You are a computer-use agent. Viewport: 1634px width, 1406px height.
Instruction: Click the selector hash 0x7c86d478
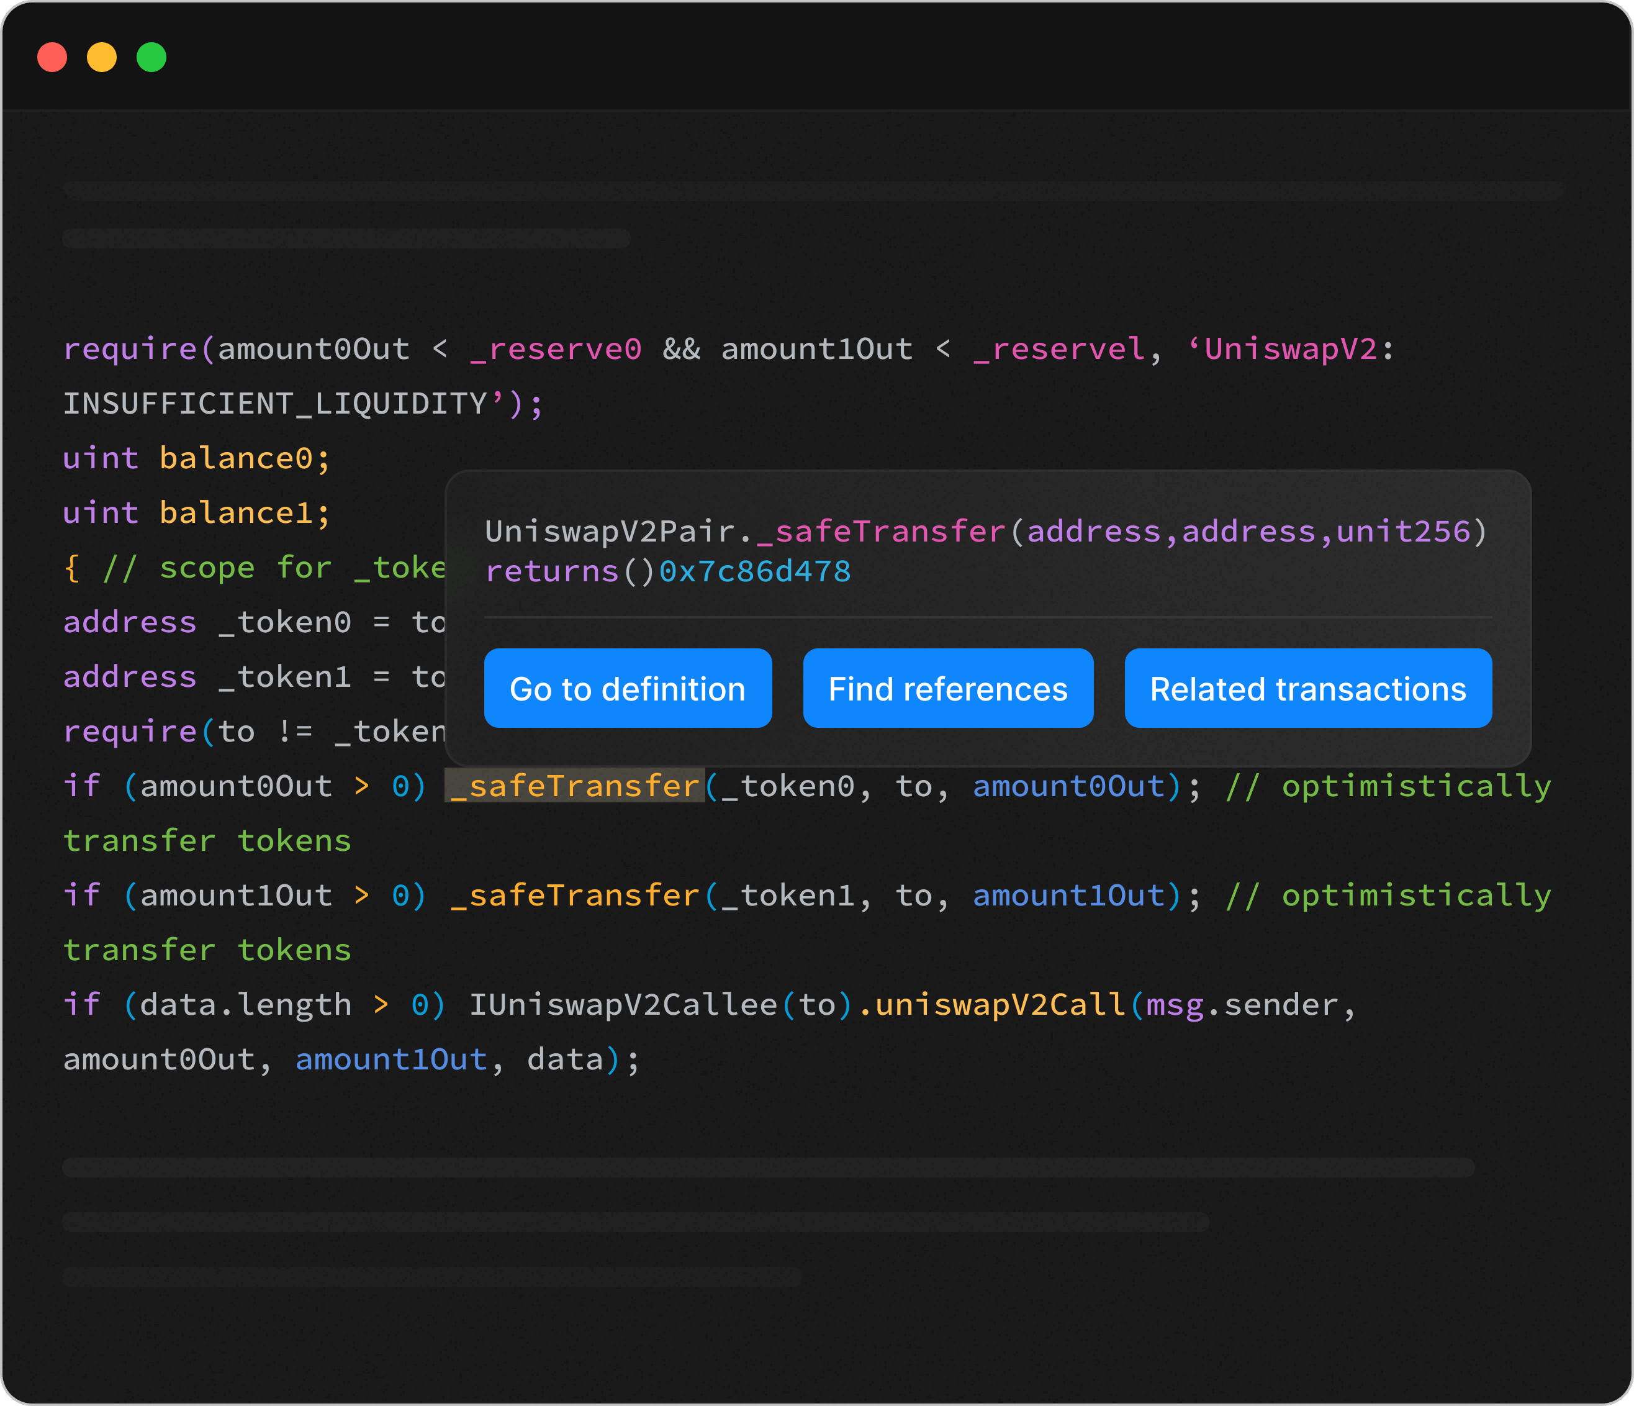(x=755, y=571)
